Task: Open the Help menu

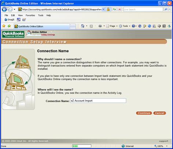Action: pos(48,15)
